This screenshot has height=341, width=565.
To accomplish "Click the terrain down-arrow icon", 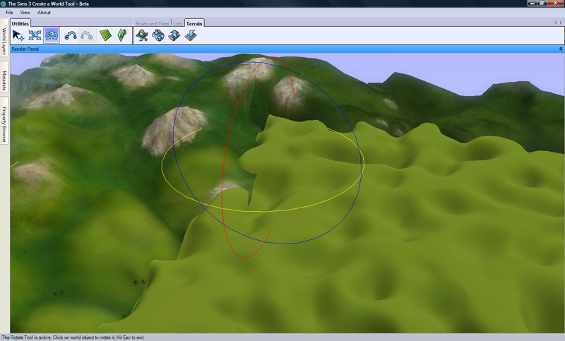I will (191, 35).
